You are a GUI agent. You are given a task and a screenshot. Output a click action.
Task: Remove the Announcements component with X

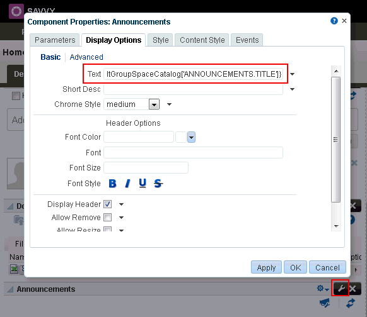pos(353,289)
